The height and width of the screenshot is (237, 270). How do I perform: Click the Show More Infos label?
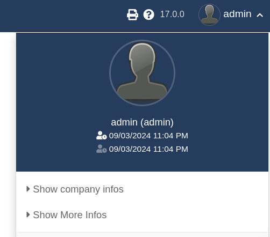point(70,215)
